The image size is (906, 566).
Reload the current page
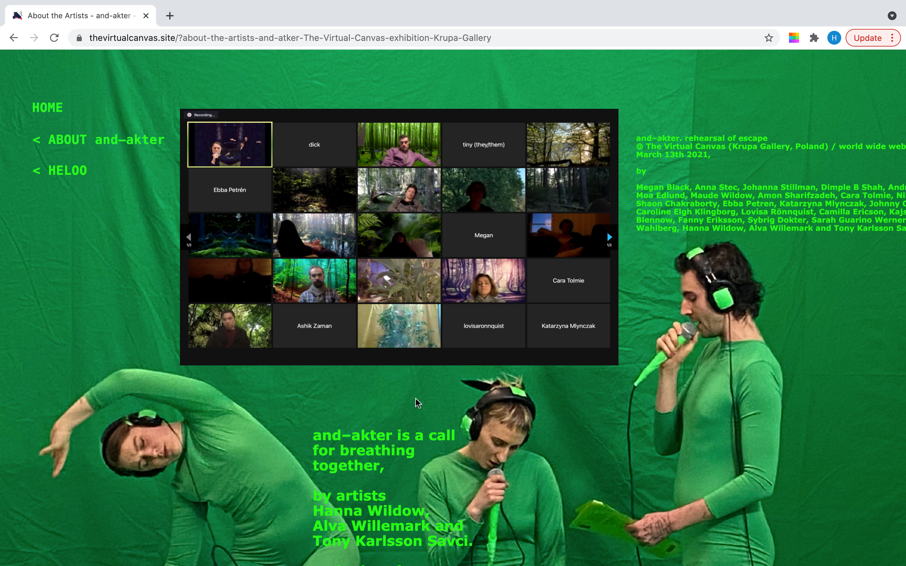click(54, 38)
